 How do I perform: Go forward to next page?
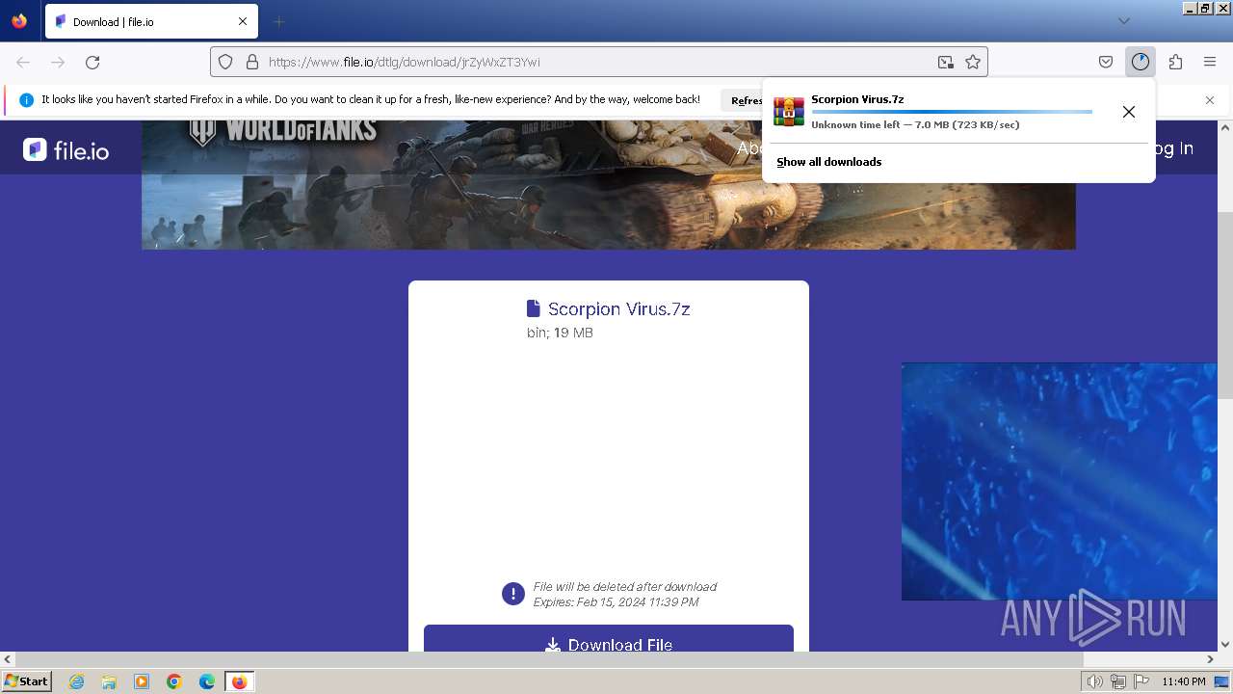58,62
